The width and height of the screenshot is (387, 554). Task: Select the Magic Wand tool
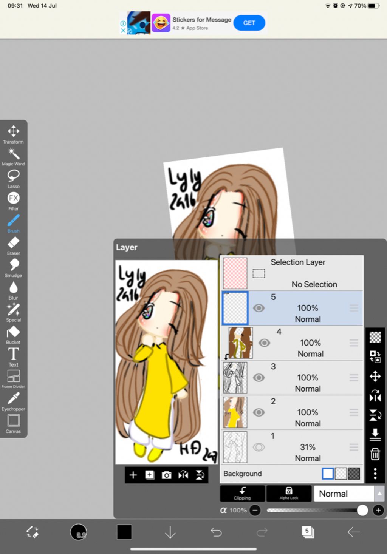13,156
